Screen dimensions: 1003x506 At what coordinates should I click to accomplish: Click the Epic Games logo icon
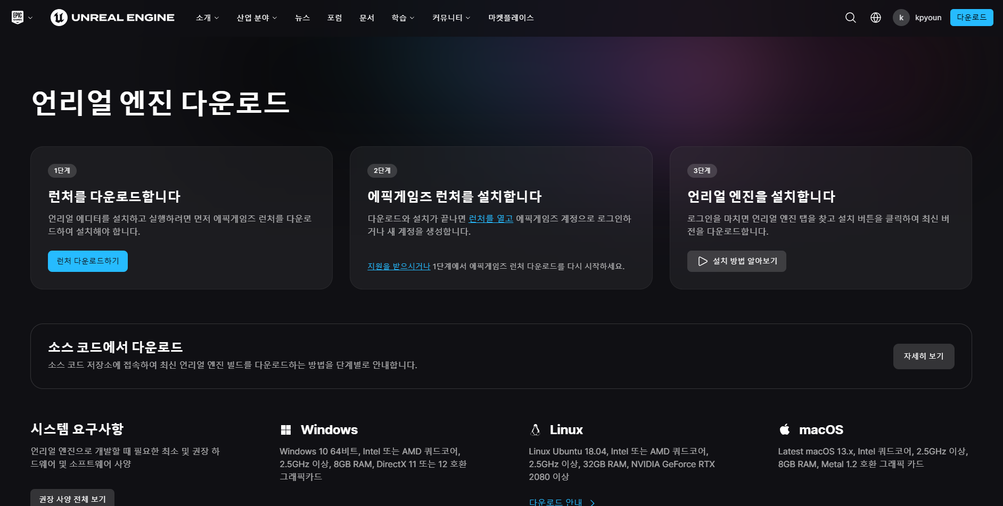pos(18,18)
